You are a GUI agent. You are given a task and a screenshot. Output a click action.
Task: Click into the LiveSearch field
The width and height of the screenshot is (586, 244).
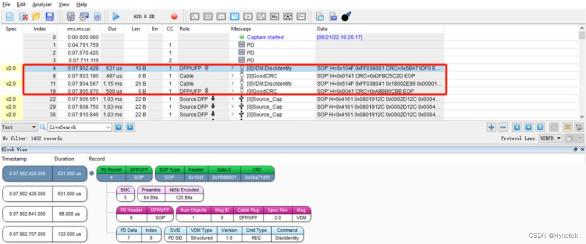coord(80,127)
